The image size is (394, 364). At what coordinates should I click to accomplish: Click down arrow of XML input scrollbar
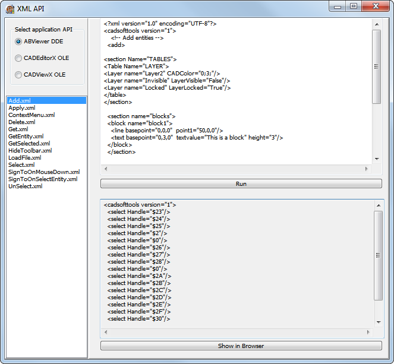click(x=376, y=159)
